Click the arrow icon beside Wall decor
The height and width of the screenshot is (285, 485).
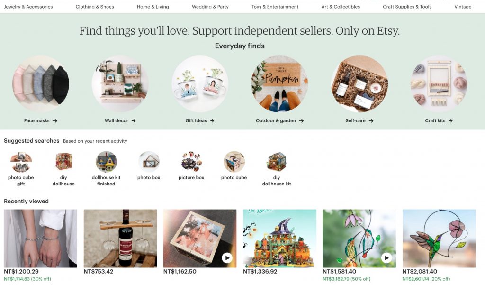pyautogui.click(x=133, y=121)
